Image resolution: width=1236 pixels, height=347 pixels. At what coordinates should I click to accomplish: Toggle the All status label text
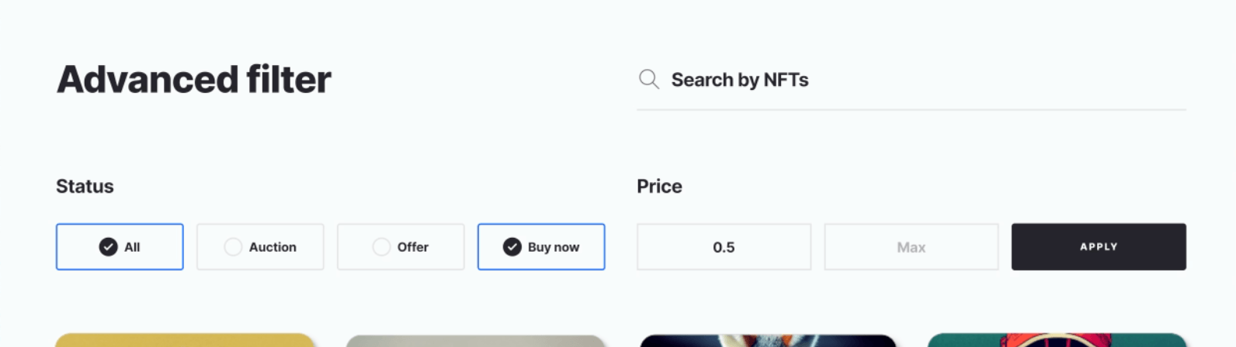[x=132, y=247]
